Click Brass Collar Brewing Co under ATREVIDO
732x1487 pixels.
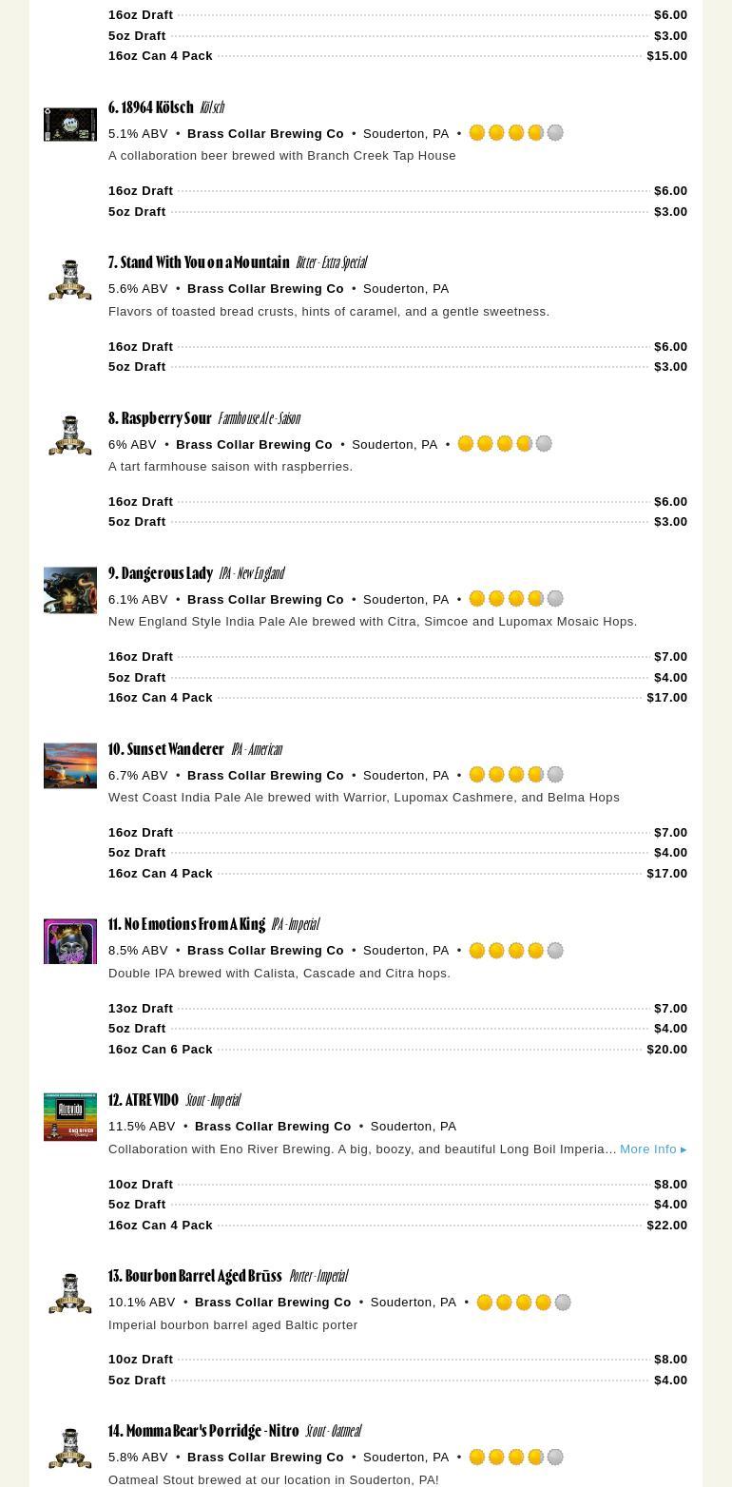point(273,1127)
